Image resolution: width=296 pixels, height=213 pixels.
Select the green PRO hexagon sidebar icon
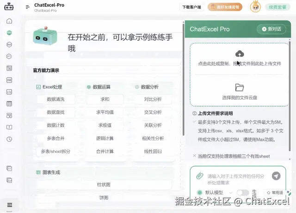coord(9,33)
